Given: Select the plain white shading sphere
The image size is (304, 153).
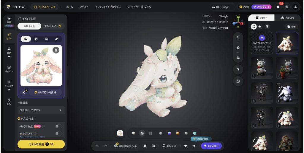Looking at the screenshot, I should coord(133,133).
